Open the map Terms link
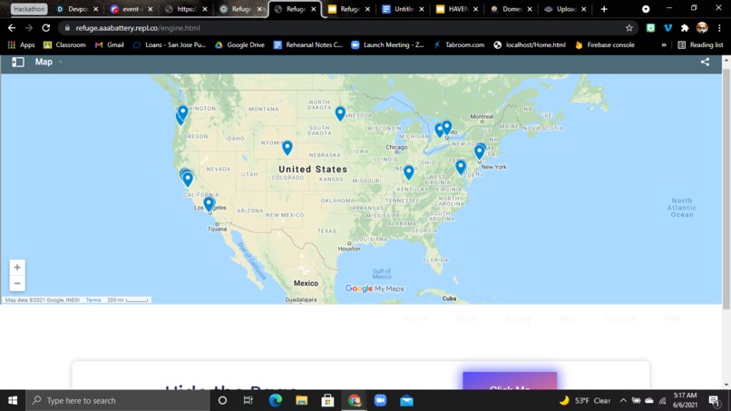731x411 pixels. point(93,300)
